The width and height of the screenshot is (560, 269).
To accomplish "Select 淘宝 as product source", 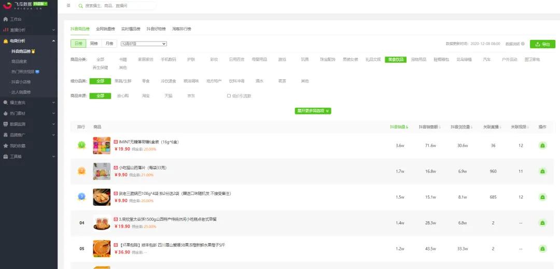I will (146, 96).
